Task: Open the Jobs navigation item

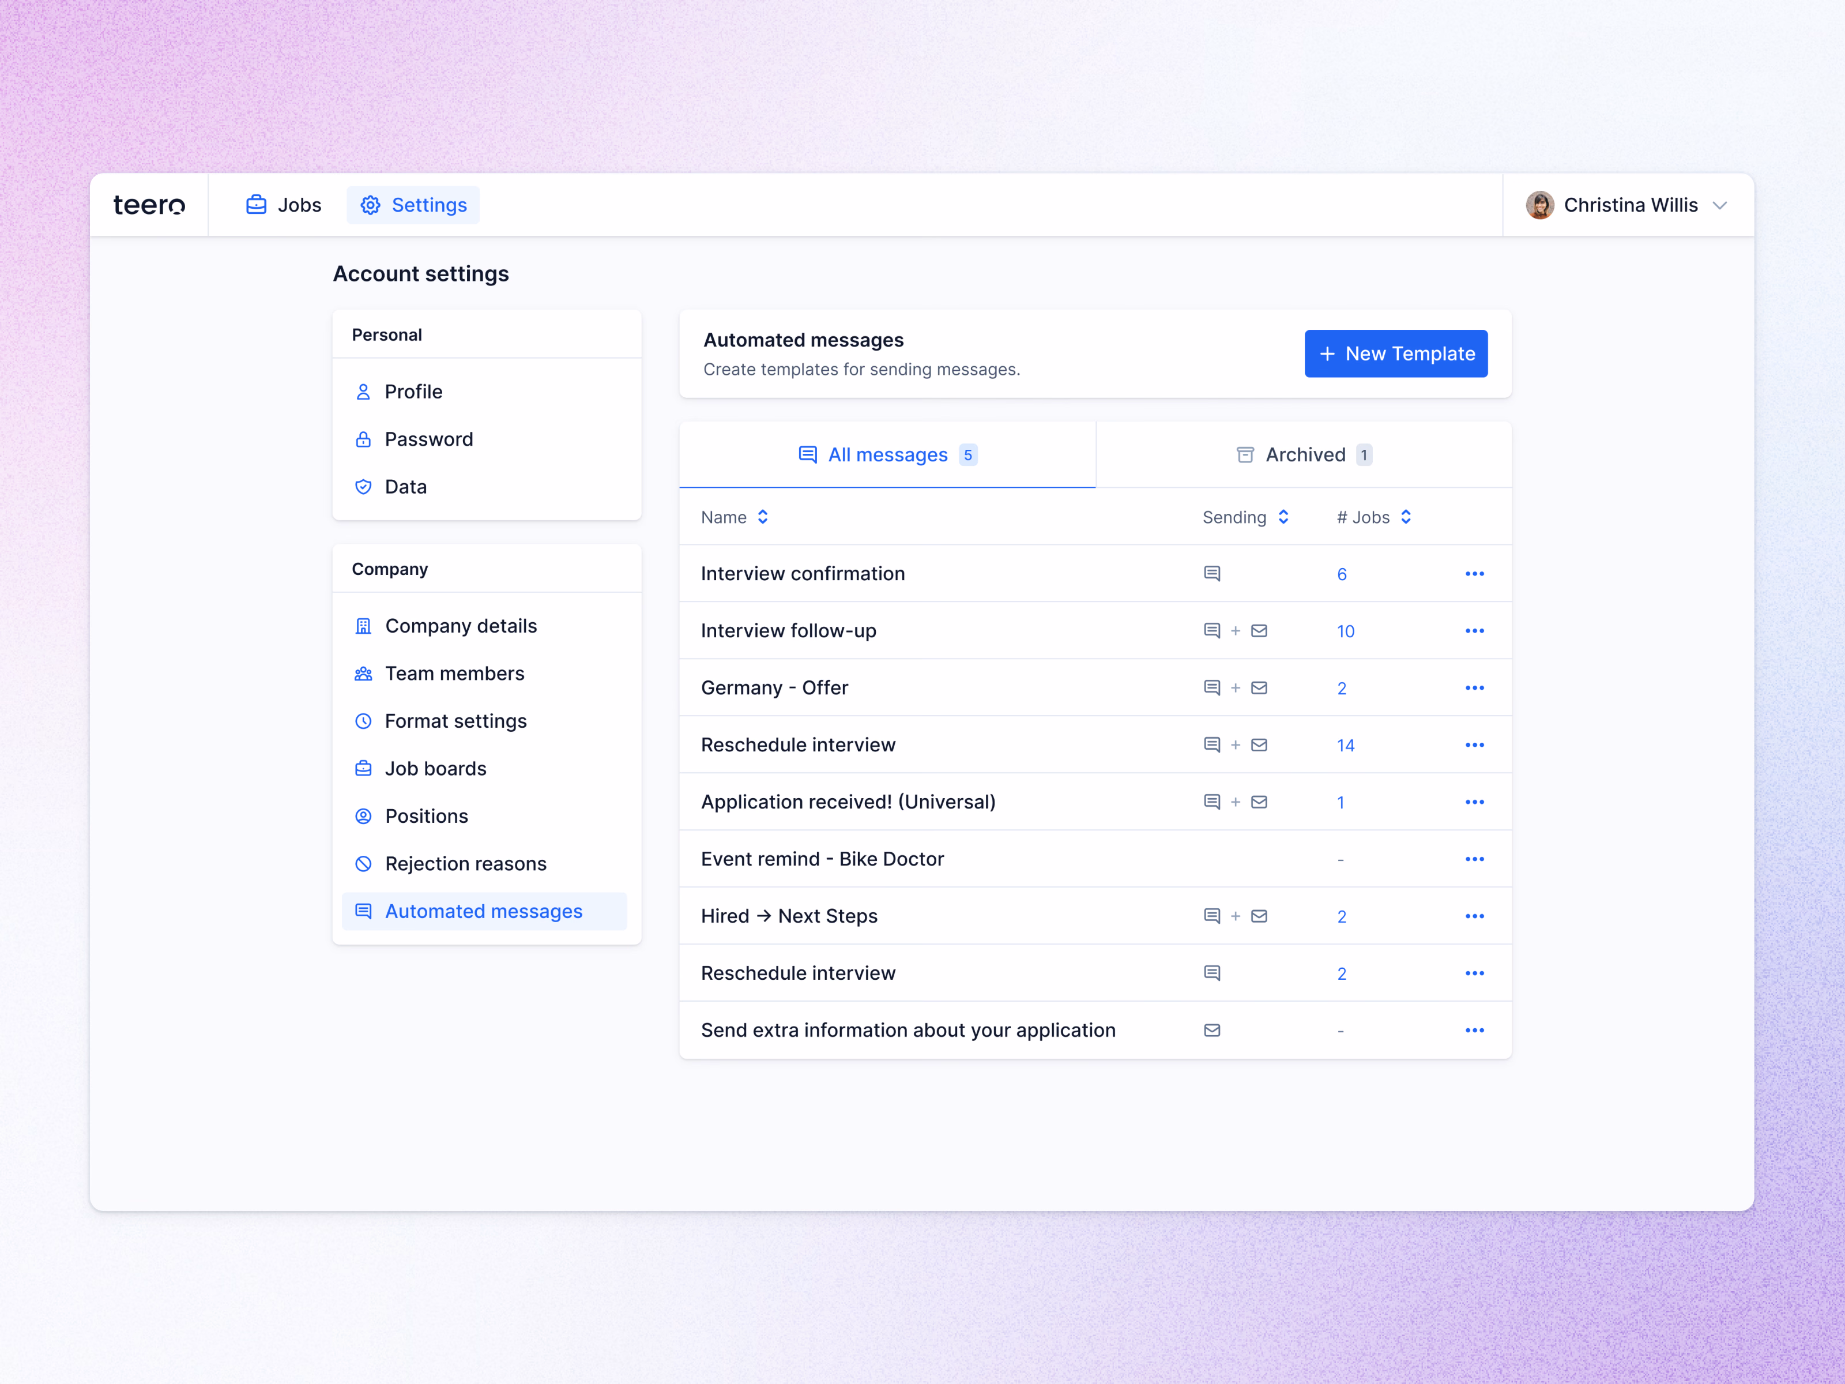Action: [x=284, y=205]
